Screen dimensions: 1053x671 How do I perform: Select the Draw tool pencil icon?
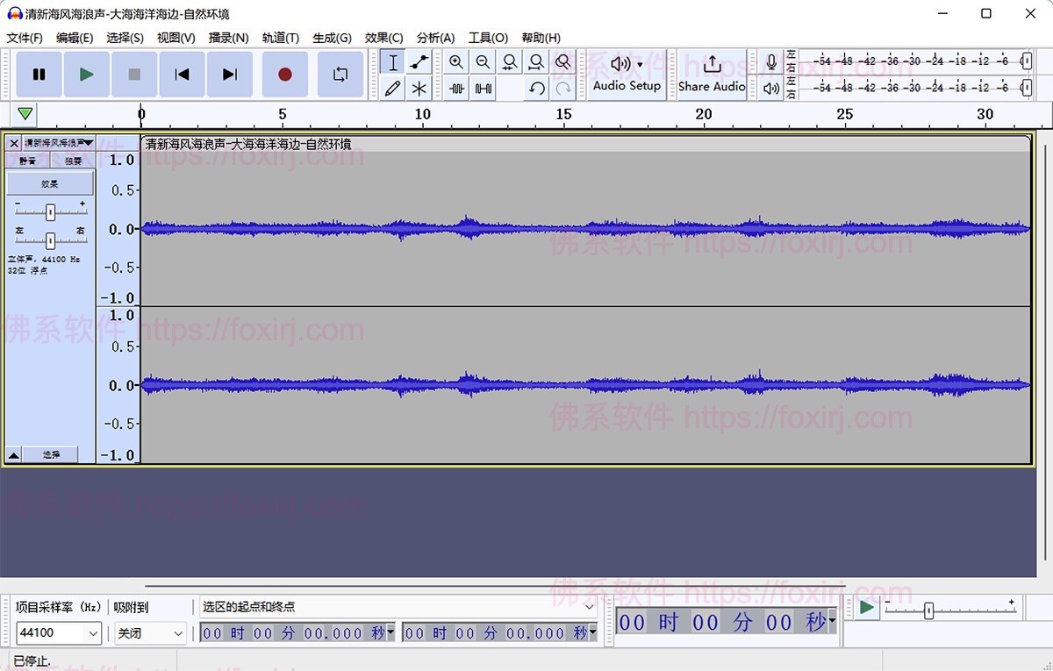click(392, 88)
